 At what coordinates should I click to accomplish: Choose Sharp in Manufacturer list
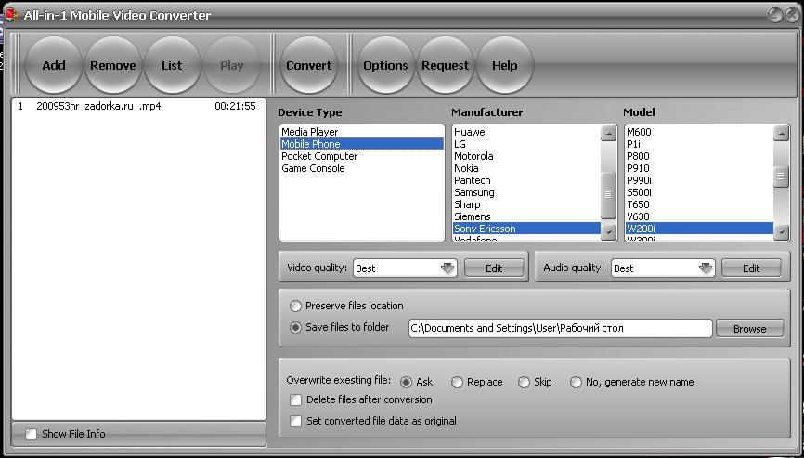526,204
